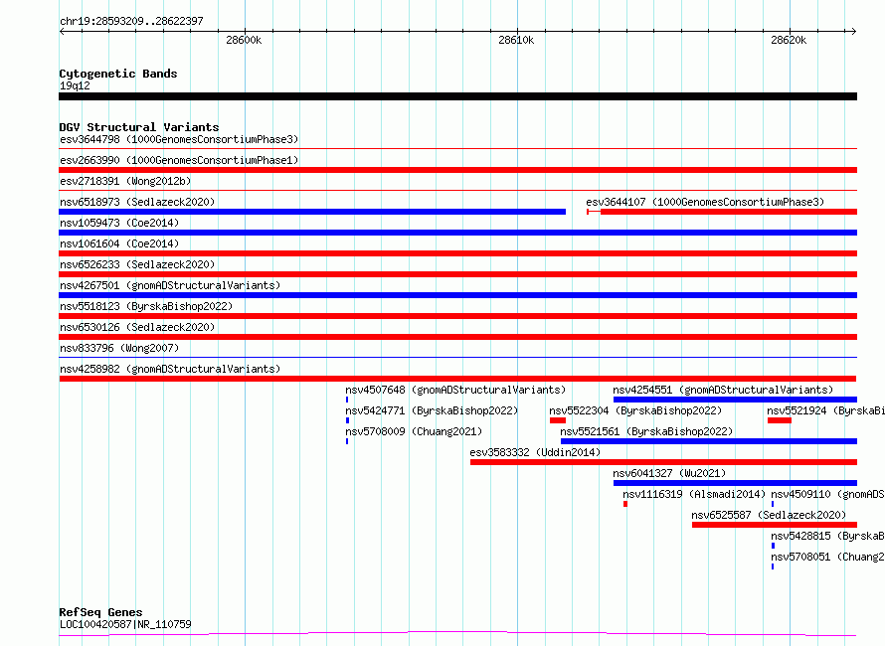Viewport: 885px width, 646px height.
Task: Click the chr19:28593209..28622397 coordinates text
Action: coord(131,22)
